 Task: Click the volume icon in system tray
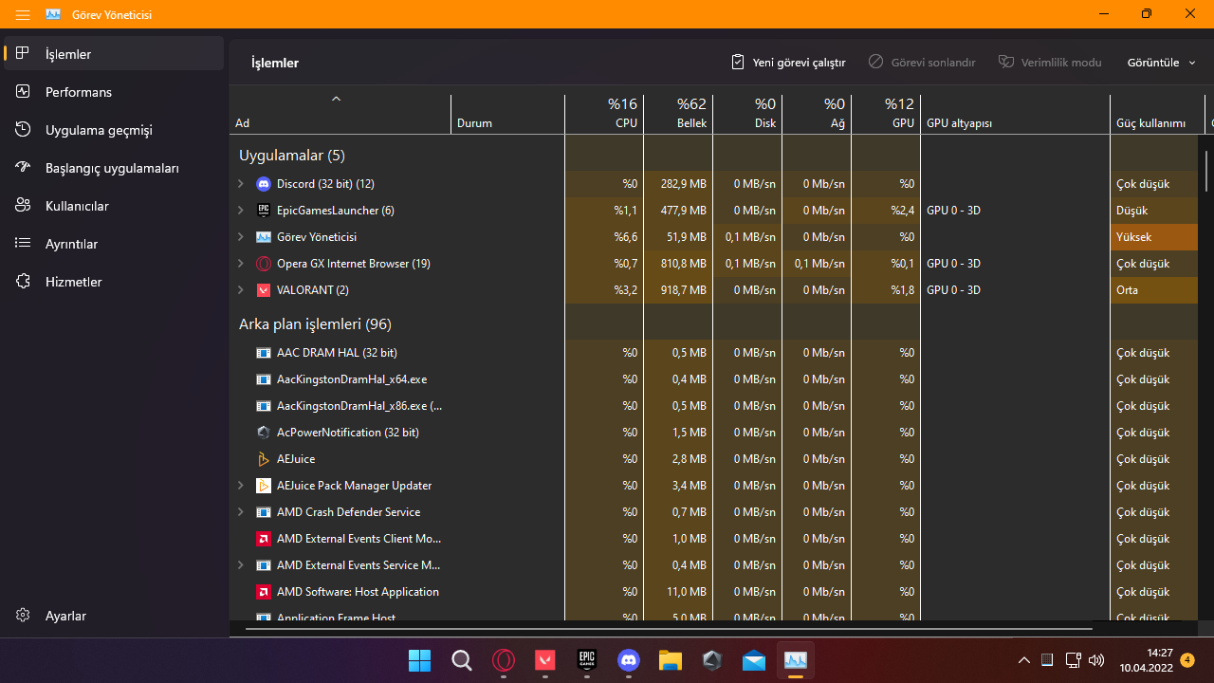[x=1096, y=660]
